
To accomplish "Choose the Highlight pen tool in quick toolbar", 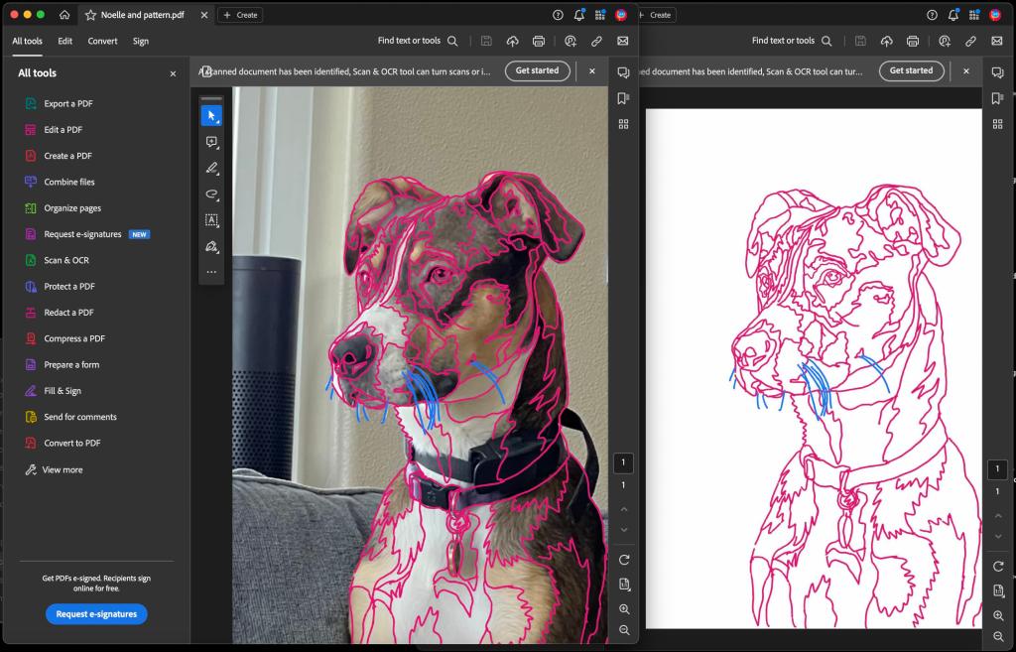I will click(211, 169).
